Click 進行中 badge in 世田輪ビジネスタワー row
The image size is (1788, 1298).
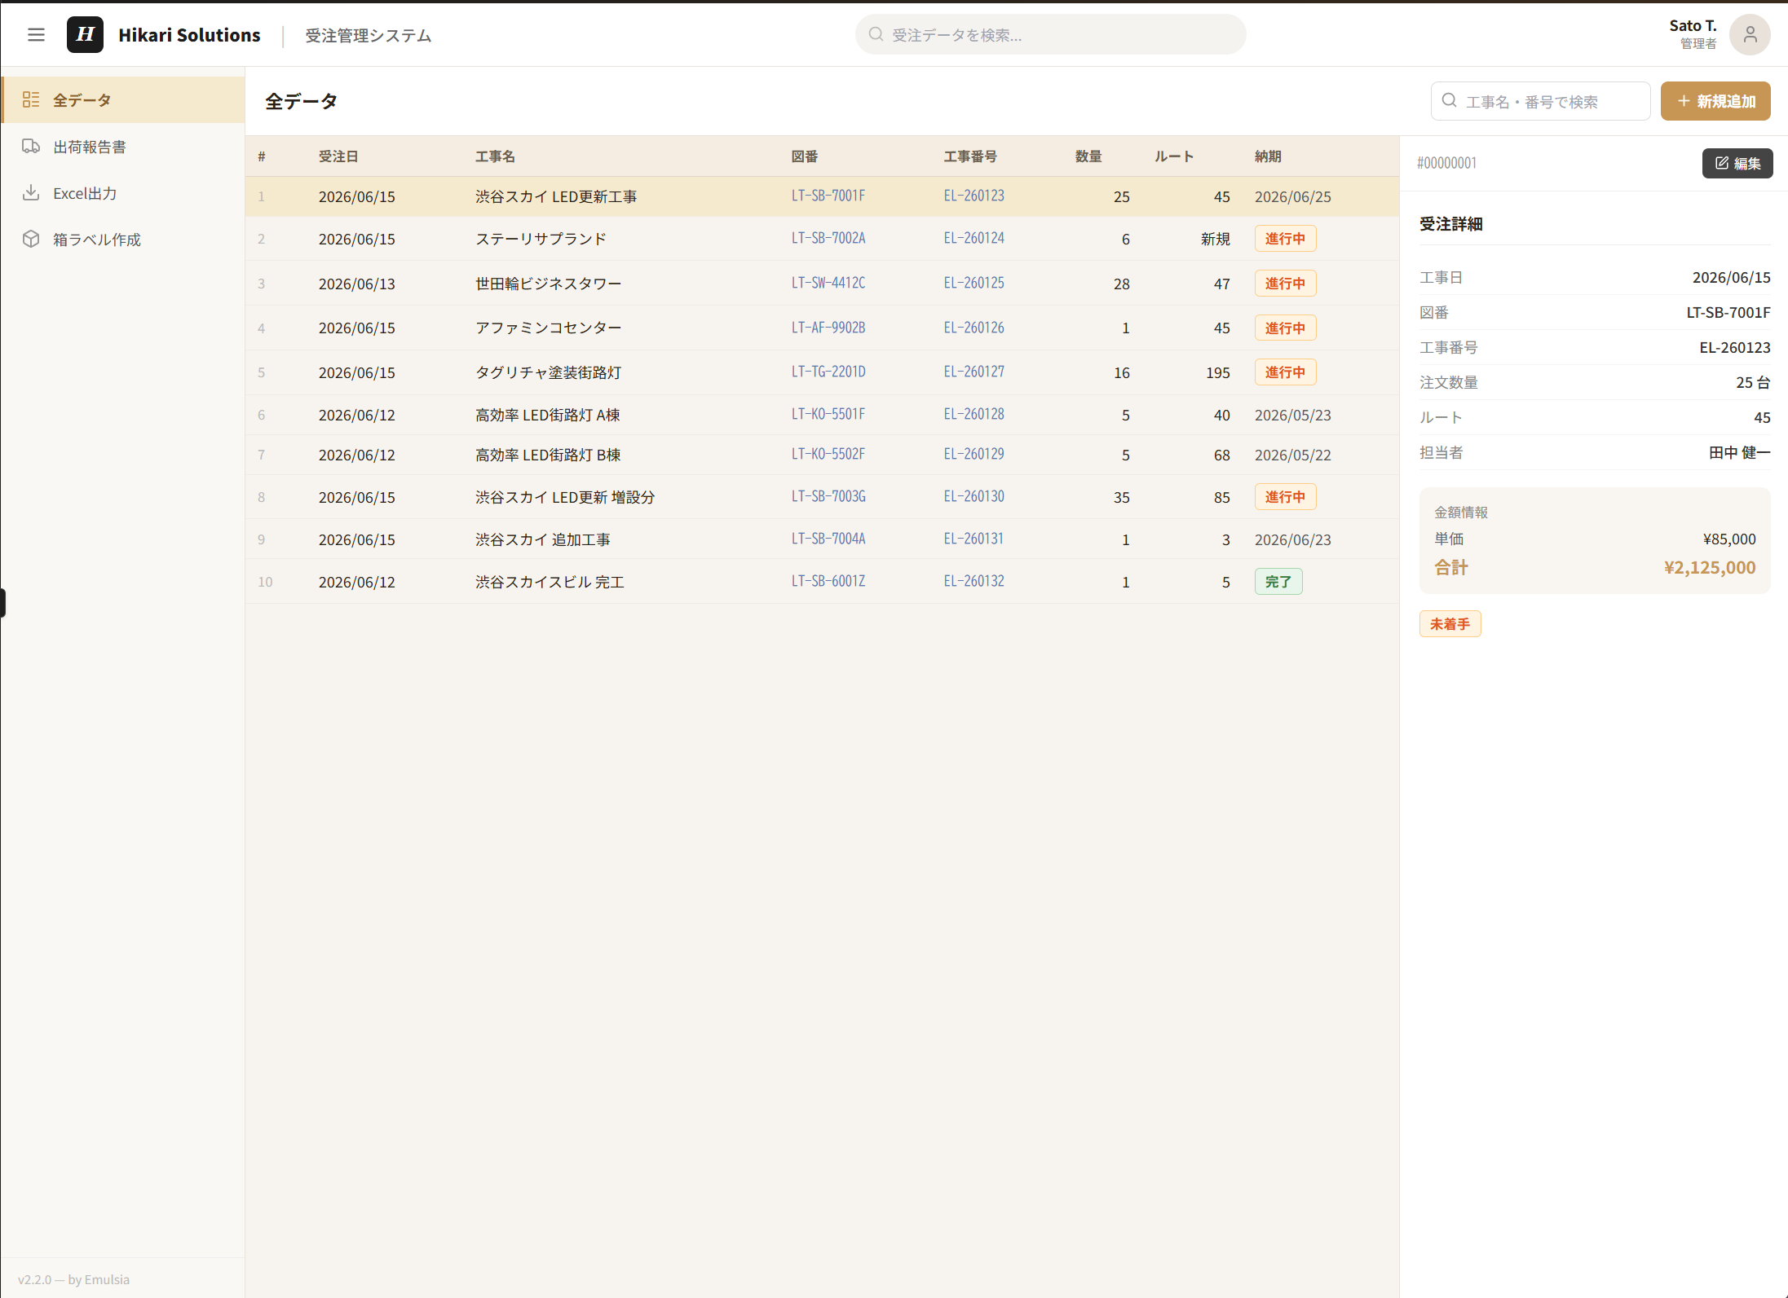[1285, 284]
